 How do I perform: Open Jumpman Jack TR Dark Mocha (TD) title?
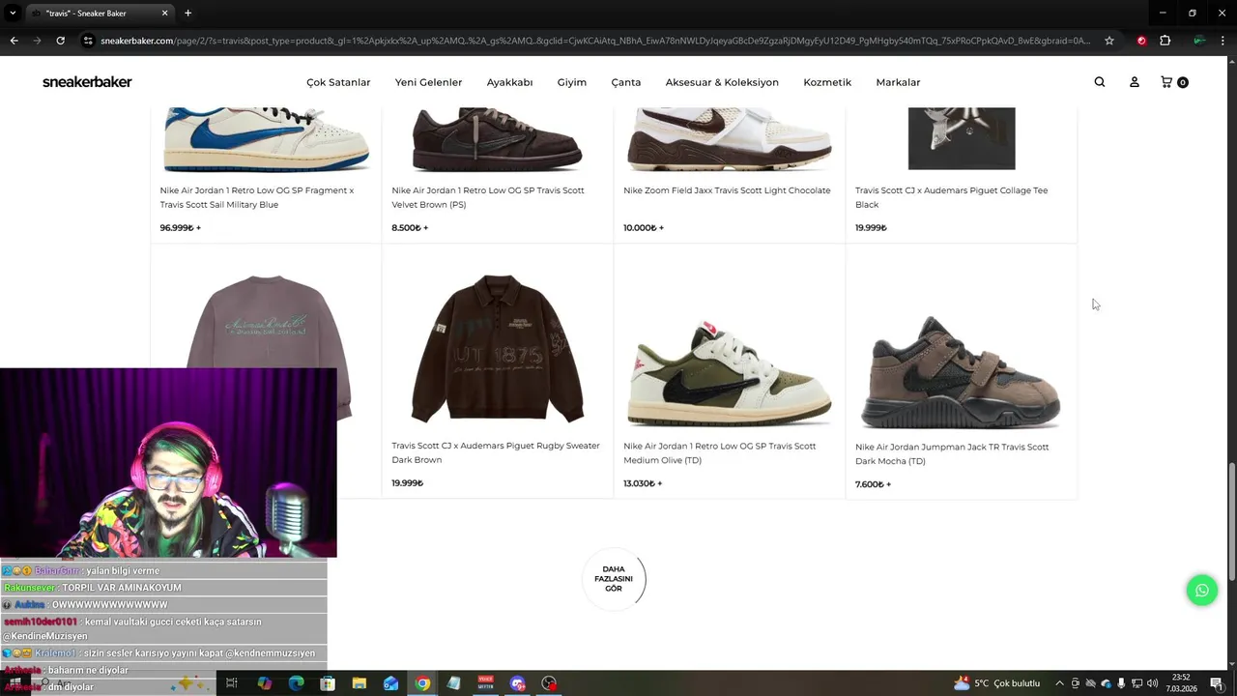coord(952,453)
